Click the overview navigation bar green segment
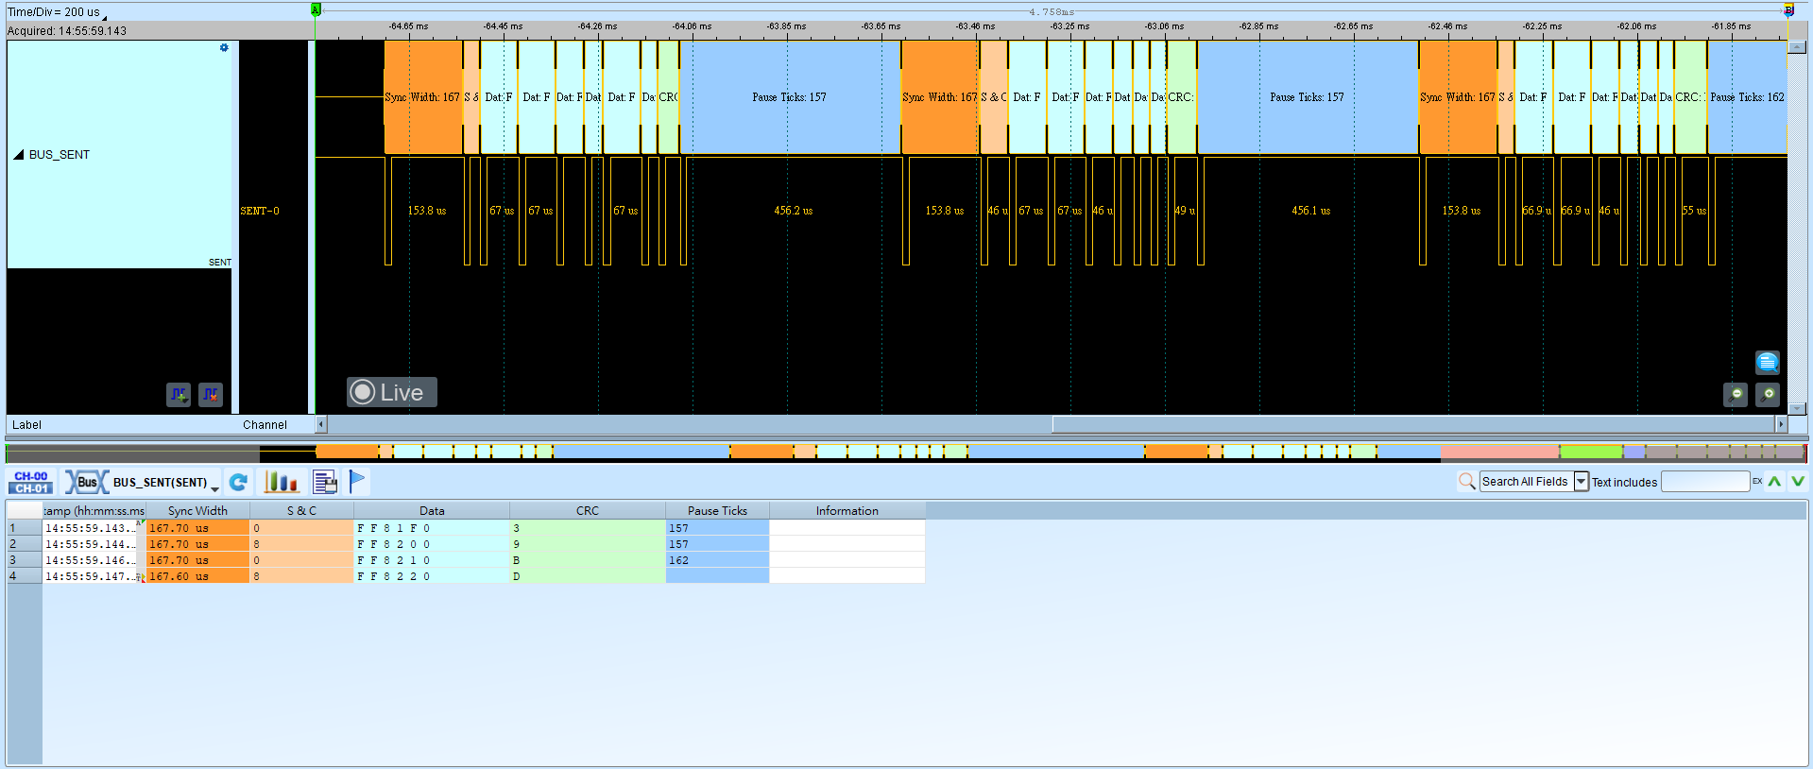 pyautogui.click(x=1591, y=453)
